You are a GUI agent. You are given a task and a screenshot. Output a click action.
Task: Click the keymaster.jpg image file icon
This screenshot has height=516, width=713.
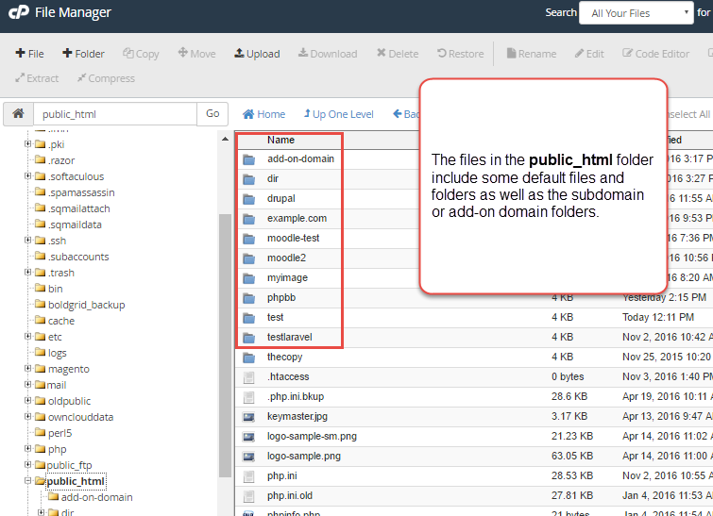tap(249, 417)
